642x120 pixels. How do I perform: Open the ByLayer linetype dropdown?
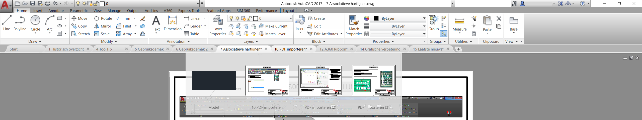424,34
